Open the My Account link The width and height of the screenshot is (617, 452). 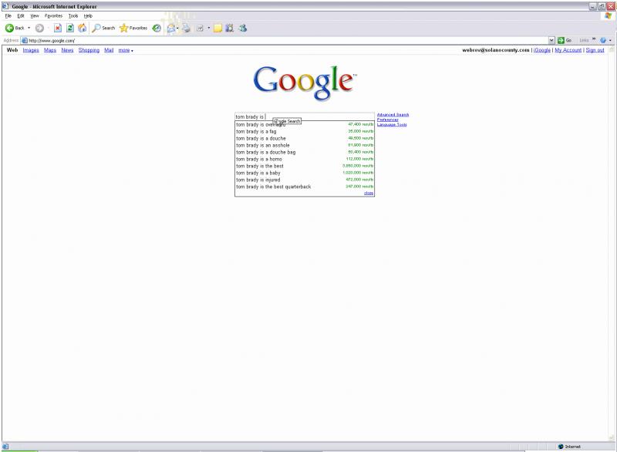(x=568, y=50)
